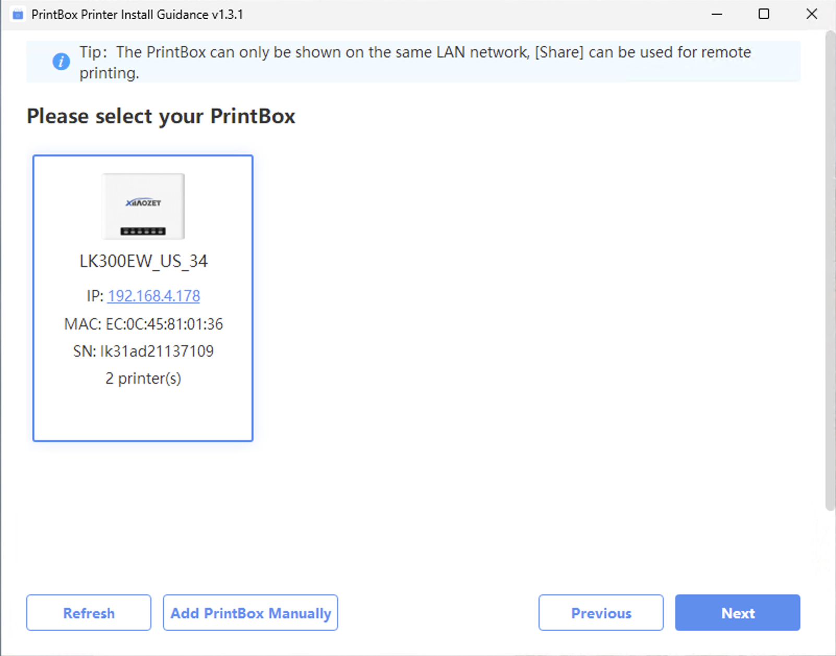Close the PrintBox install guidance window
Image resolution: width=836 pixels, height=656 pixels.
812,14
